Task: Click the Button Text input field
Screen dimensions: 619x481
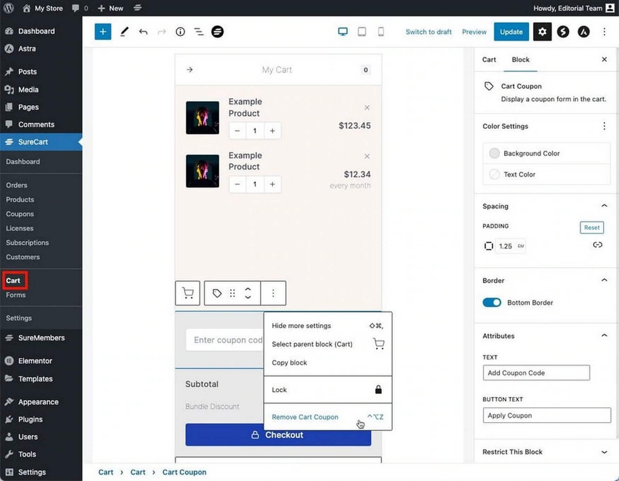Action: pyautogui.click(x=546, y=415)
